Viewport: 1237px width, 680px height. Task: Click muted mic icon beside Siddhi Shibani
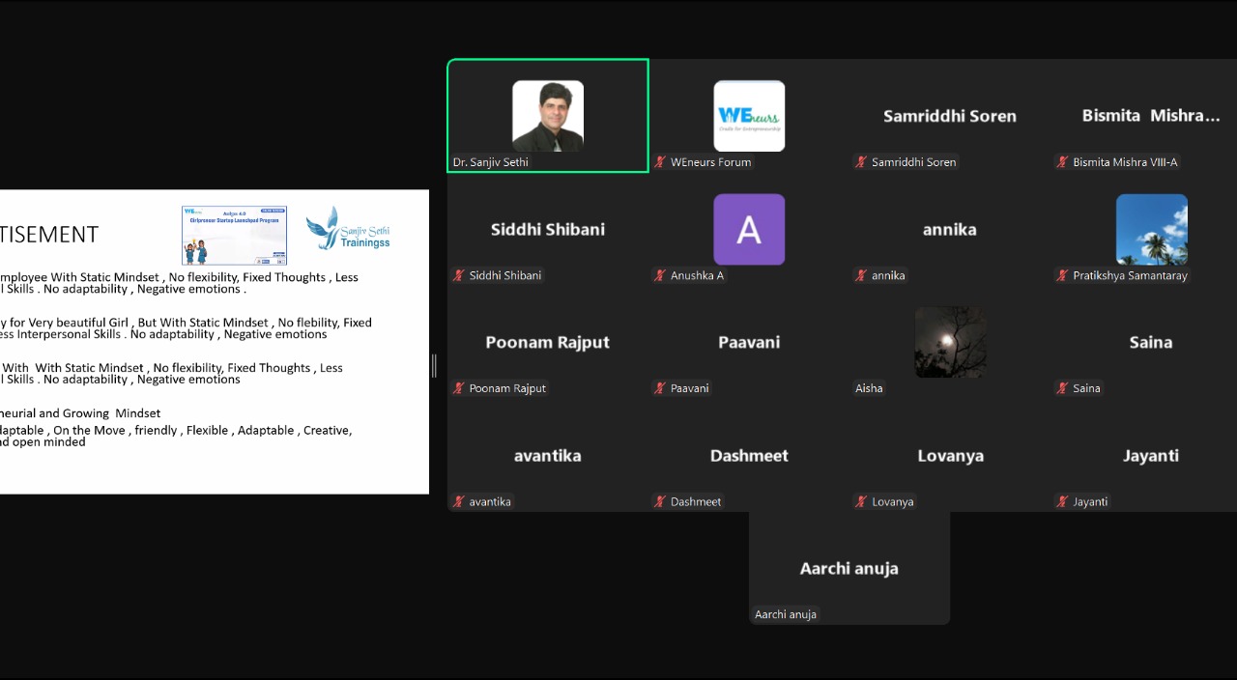(459, 275)
